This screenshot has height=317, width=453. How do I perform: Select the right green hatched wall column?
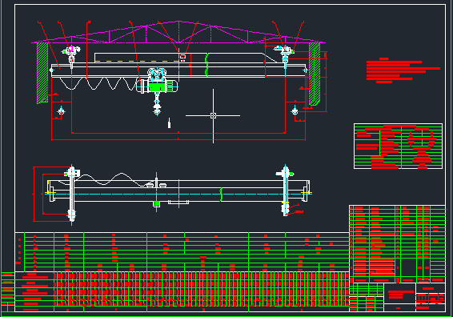click(315, 74)
